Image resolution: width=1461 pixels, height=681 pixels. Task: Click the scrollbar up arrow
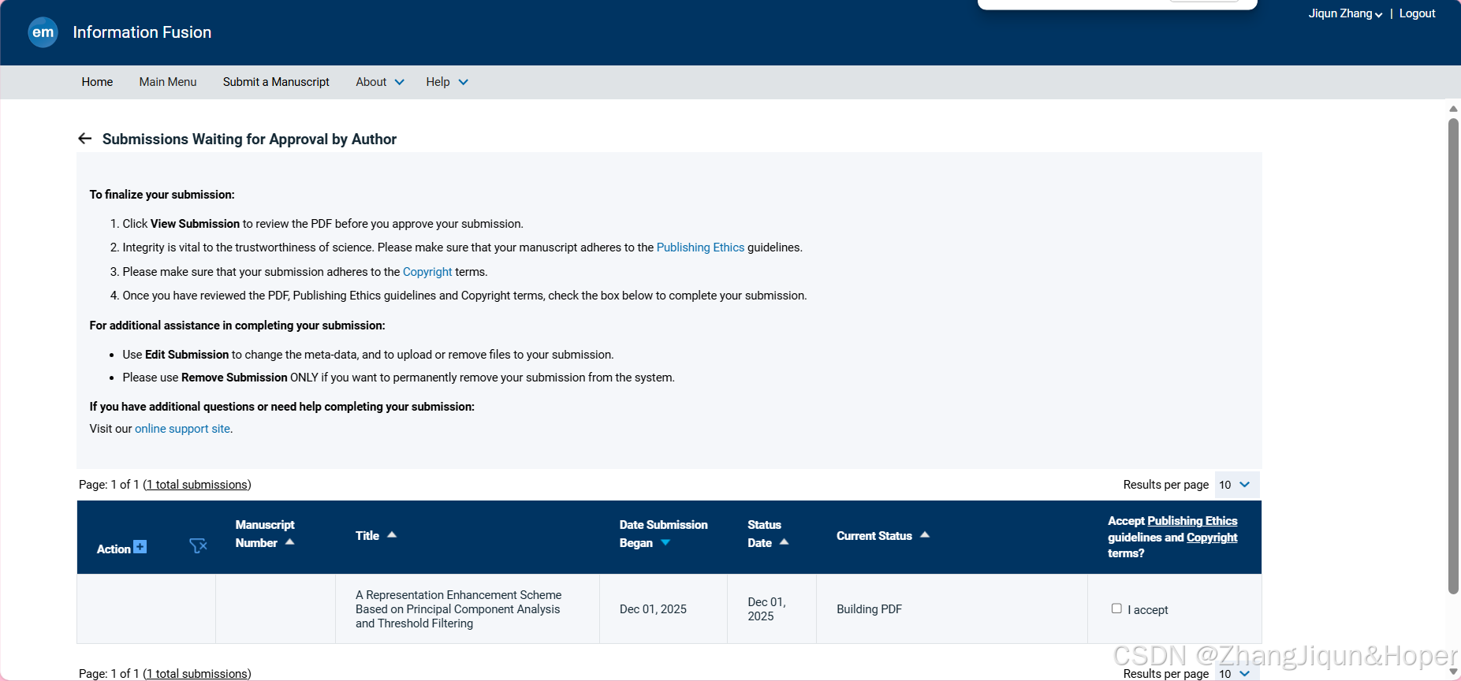pyautogui.click(x=1453, y=109)
